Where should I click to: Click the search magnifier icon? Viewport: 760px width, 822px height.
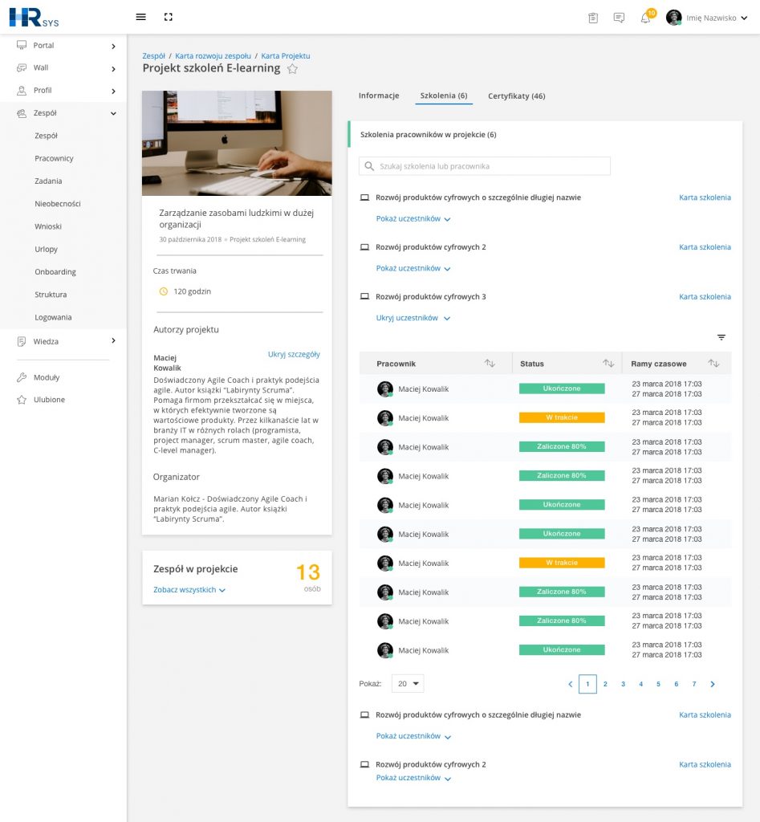369,166
